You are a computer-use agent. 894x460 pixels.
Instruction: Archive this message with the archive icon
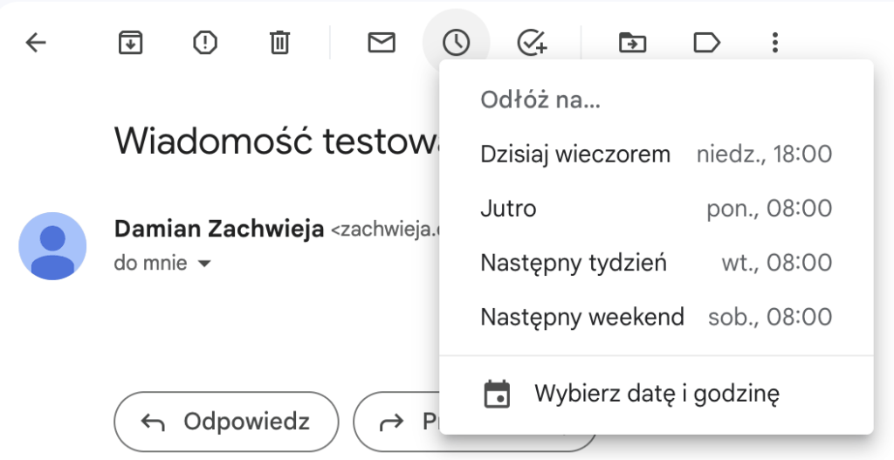(131, 43)
